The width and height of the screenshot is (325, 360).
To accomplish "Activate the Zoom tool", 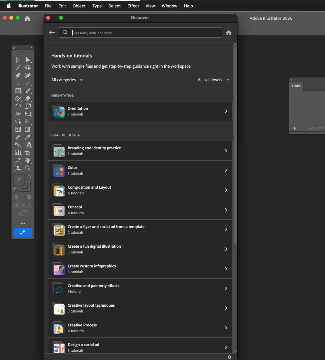I will click(28, 168).
